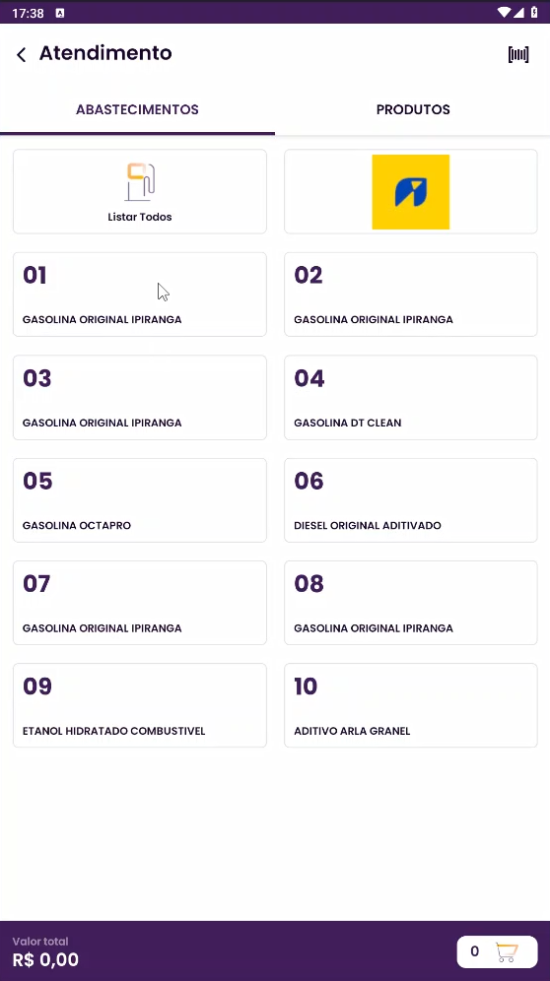This screenshot has height=981, width=550.
Task: Select pump 02 Gasolina Original Ipiranga
Action: point(410,294)
